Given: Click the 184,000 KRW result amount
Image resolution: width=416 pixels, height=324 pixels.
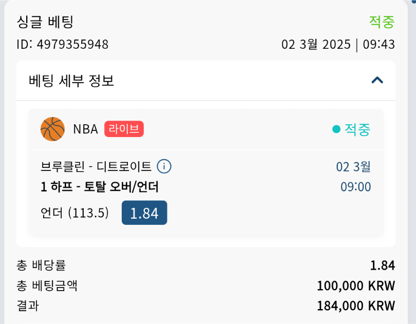Looking at the screenshot, I should [356, 306].
